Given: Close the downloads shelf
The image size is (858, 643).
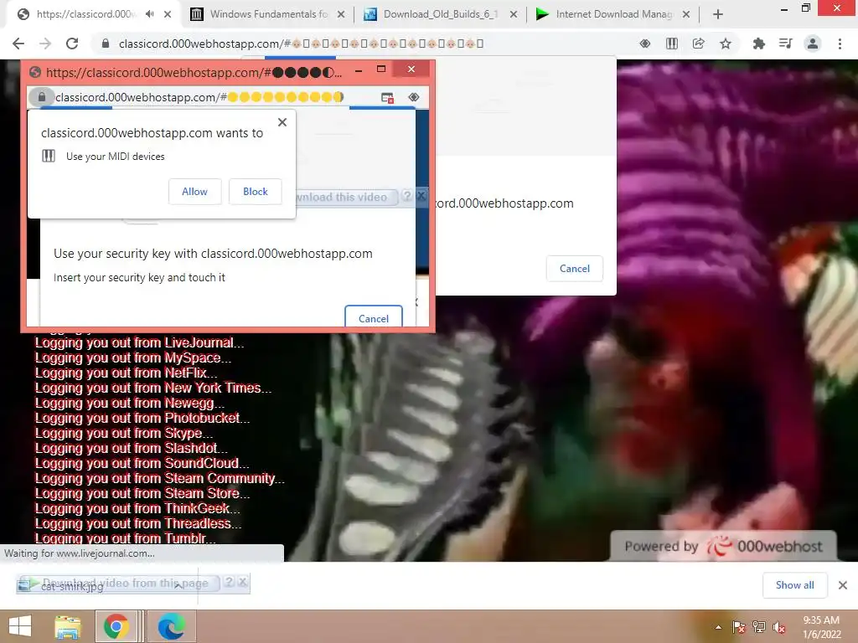Looking at the screenshot, I should (x=843, y=585).
